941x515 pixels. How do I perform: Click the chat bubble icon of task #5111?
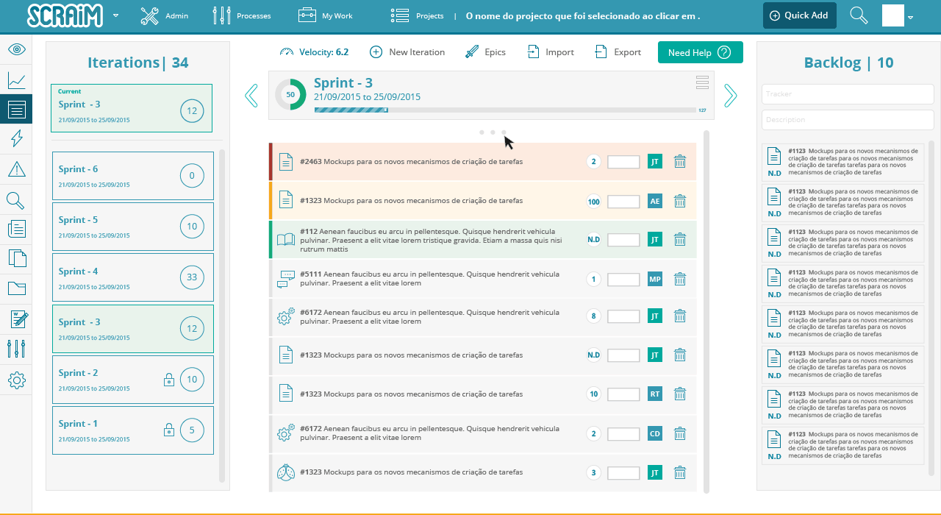[285, 279]
